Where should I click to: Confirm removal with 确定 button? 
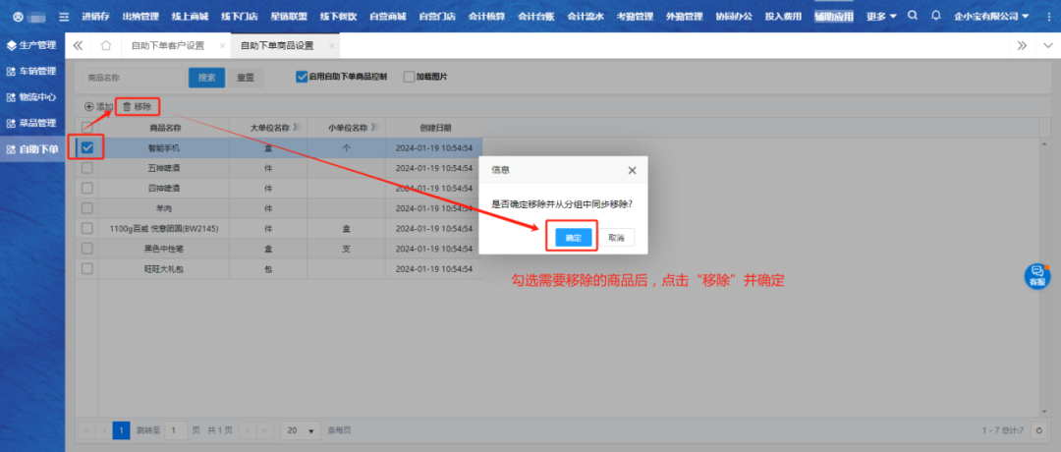pyautogui.click(x=573, y=238)
